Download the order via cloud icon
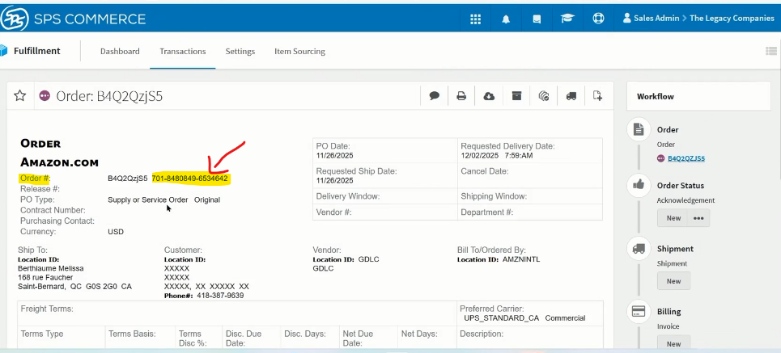 [x=489, y=96]
